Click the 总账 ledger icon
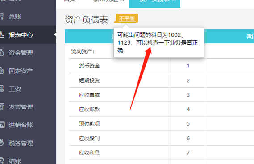This screenshot has width=254, height=164. [x=1, y=17]
